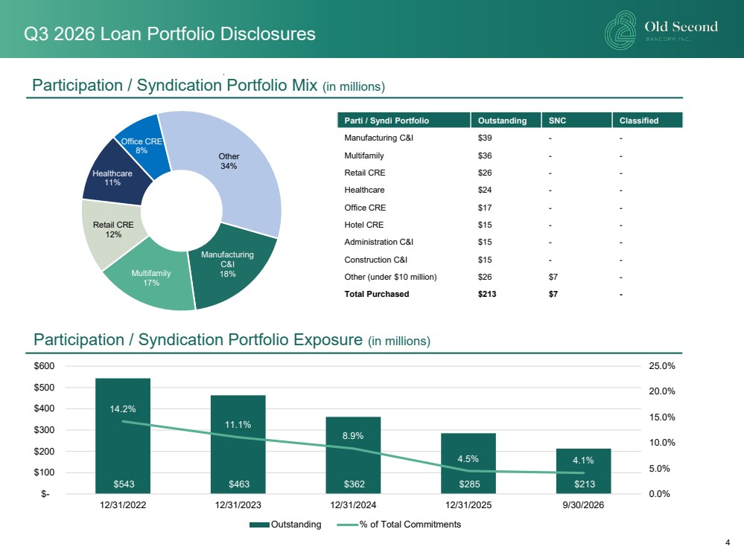Select the 'Hotel CRE' table row label
The image size is (744, 558).
click(364, 225)
